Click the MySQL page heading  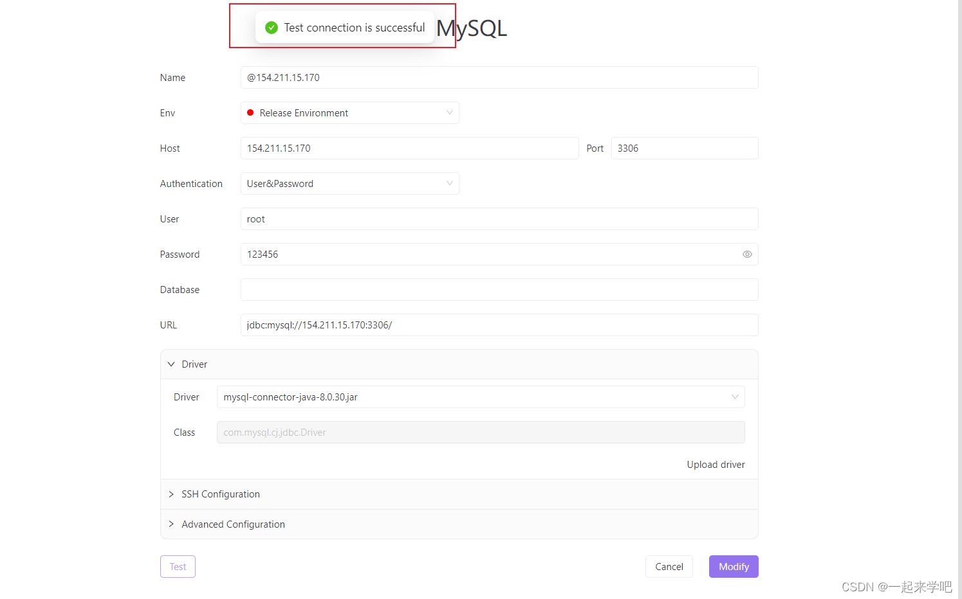472,28
